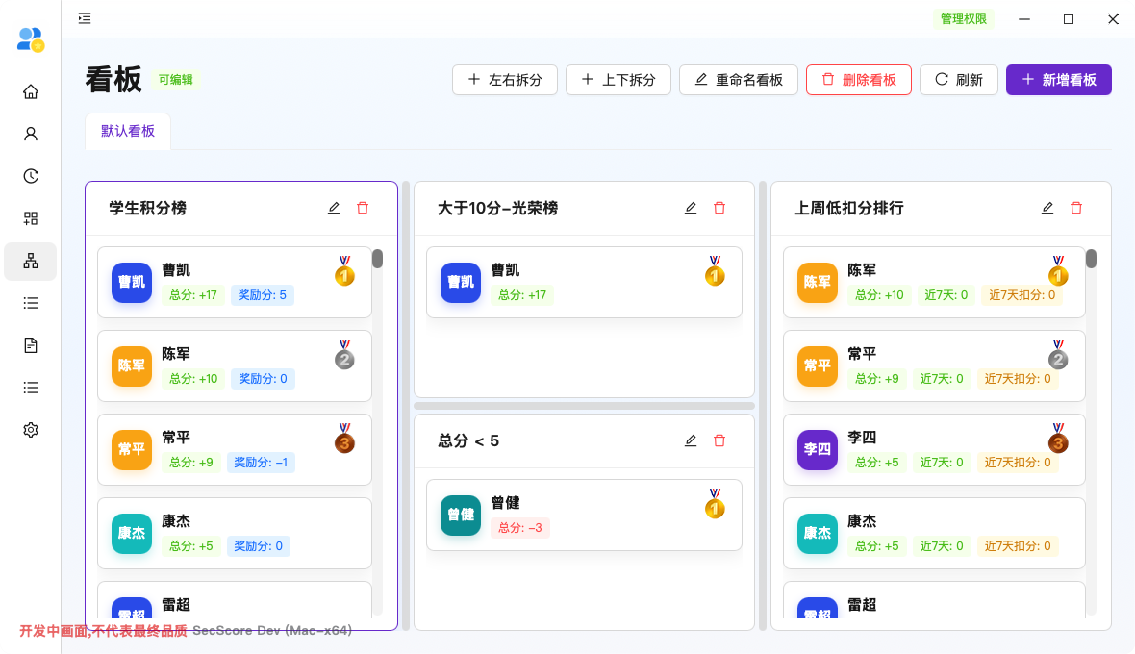The image size is (1135, 654).
Task: Click the 学生积分榜 list scrollbar thumb
Action: tap(378, 259)
